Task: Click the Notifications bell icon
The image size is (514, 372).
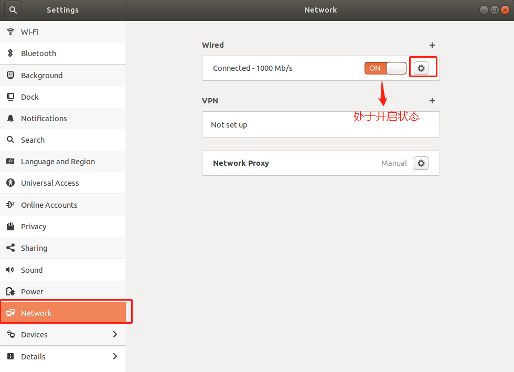Action: point(10,118)
